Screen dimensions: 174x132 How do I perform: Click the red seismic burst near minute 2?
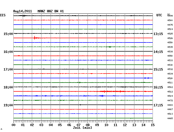point(35,38)
